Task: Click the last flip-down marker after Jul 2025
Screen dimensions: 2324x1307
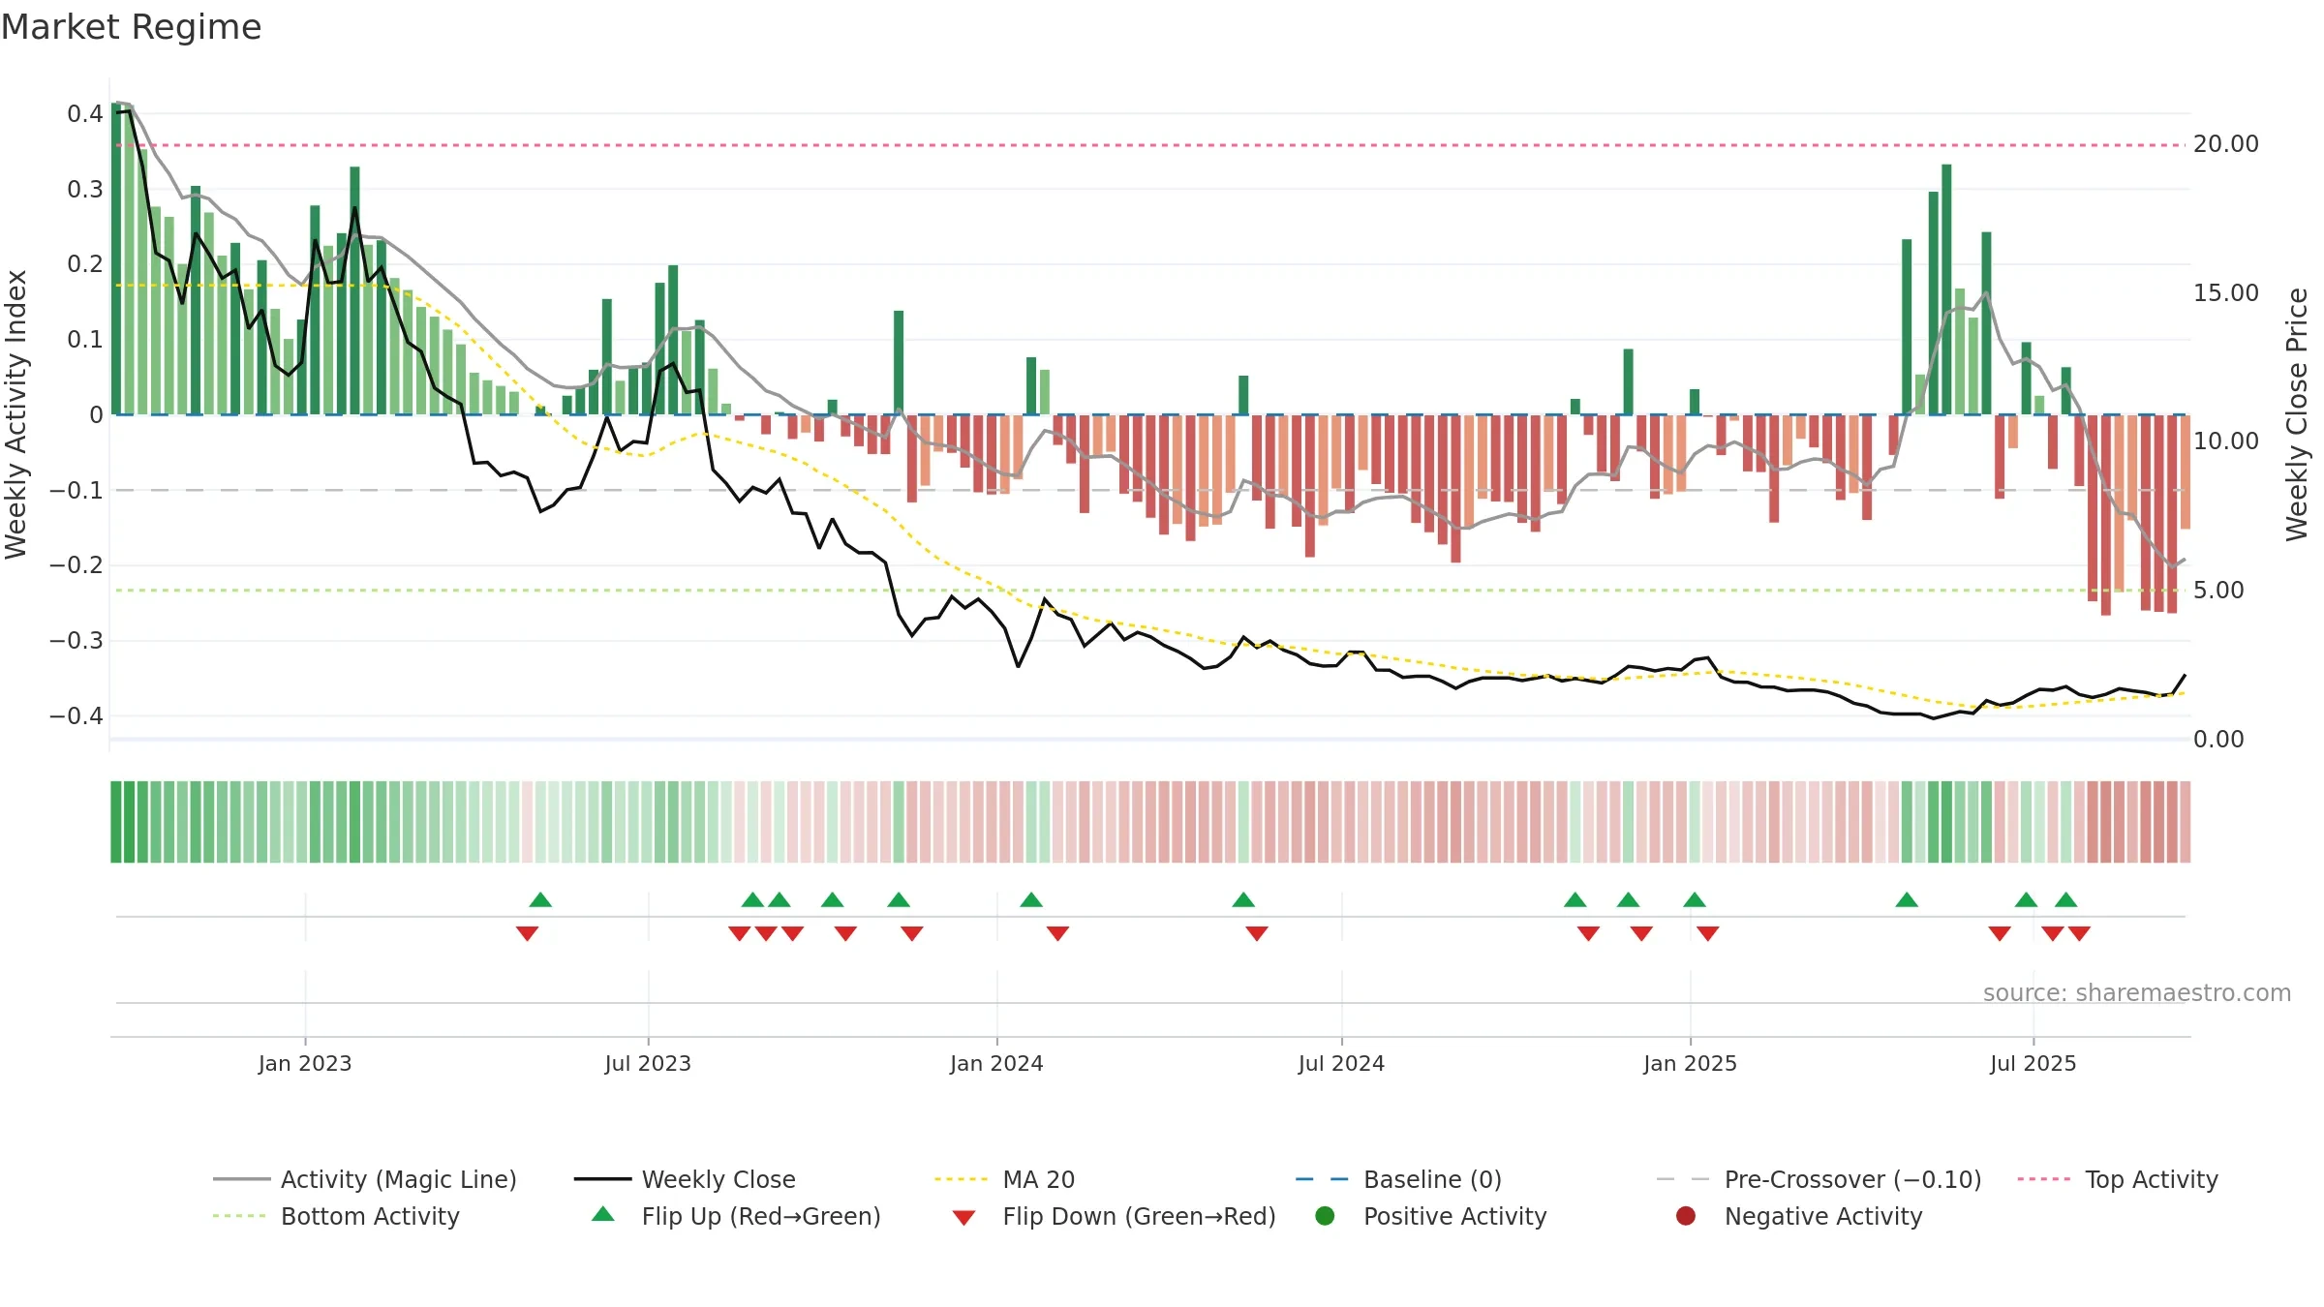Action: (x=2079, y=933)
